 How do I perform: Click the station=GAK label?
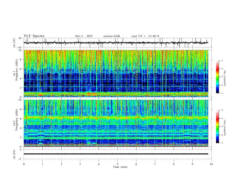tap(111, 36)
